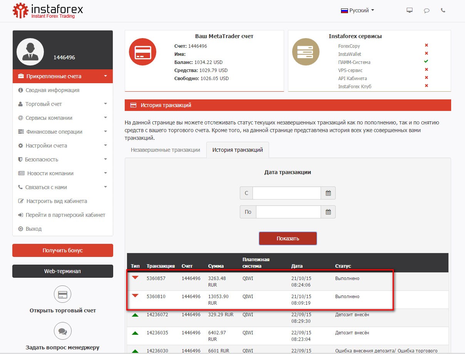This screenshot has height=354, width=465.
Task: Click amount 3263.48 RUR
Action: (217, 281)
